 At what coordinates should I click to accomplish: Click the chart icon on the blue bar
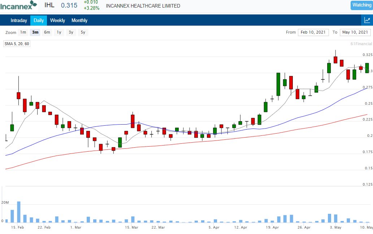pos(367,20)
